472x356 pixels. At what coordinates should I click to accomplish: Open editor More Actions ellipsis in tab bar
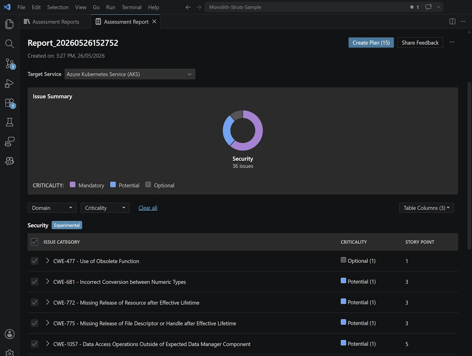pyautogui.click(x=463, y=22)
